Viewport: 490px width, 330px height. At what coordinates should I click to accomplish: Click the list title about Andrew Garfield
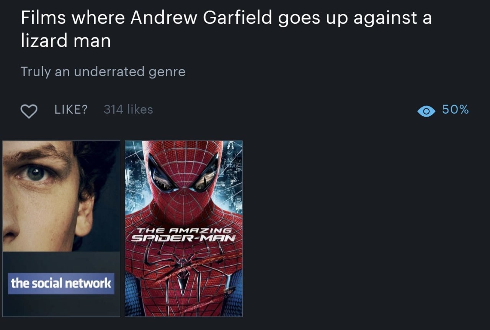click(x=226, y=29)
